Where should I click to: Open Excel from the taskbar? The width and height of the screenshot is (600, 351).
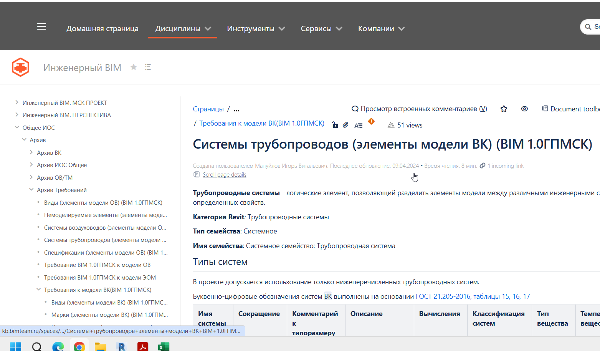[x=164, y=346]
